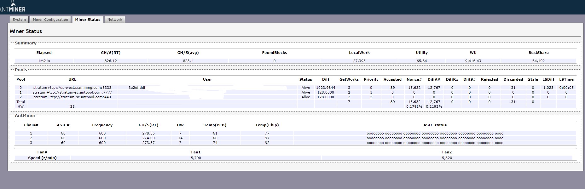Select chip temperature value 97
Screen dimensions: 585x189
[267, 138]
